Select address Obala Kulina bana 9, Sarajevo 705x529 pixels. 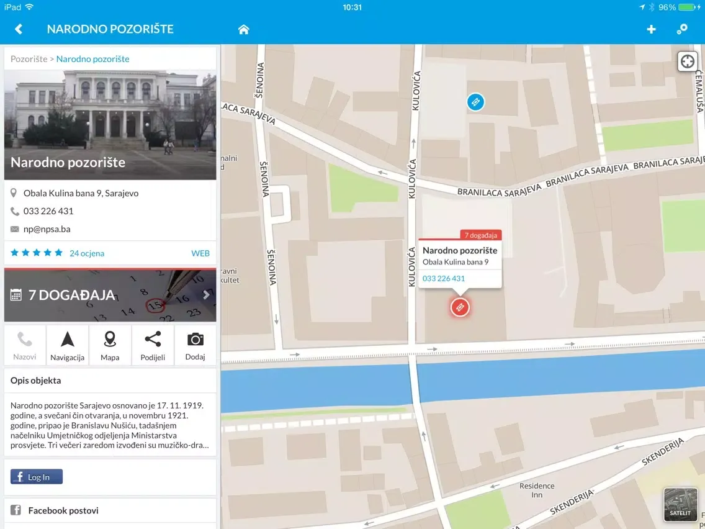coord(81,193)
